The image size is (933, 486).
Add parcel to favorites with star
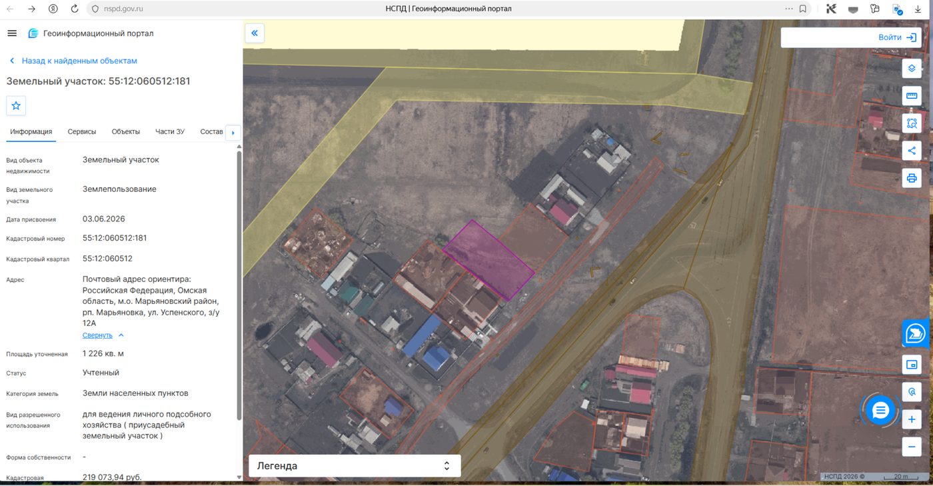[x=16, y=105]
